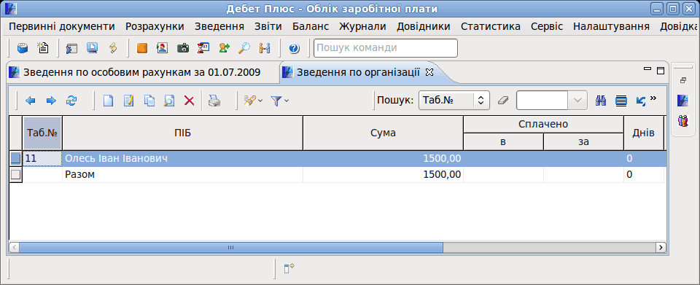
Task: Click the orange square icon
Action: point(142,48)
